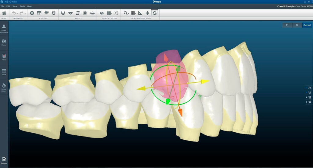Open Patient Information in the sidebar
Image resolution: width=313 pixels, height=168 pixels.
click(4, 28)
